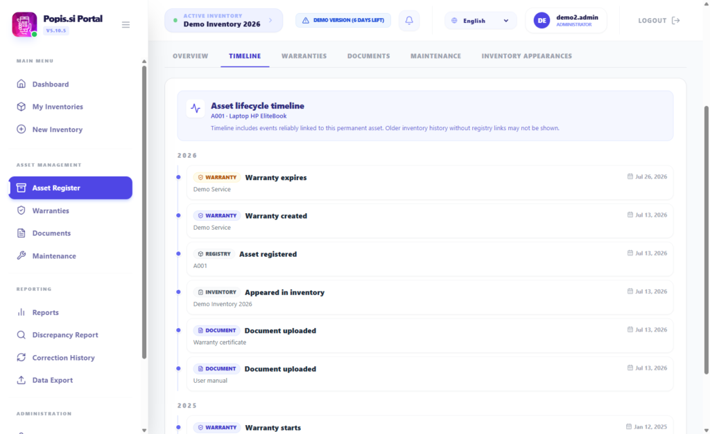Click the New Inventory plus icon

coord(21,129)
